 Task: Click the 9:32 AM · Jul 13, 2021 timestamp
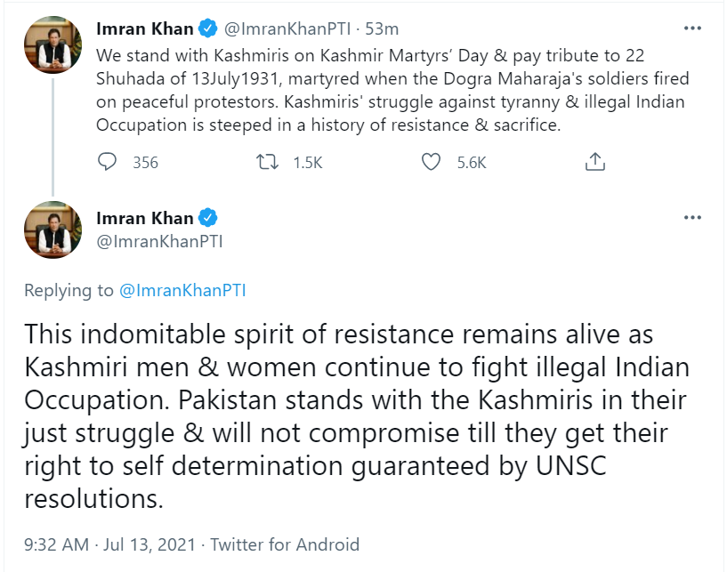click(112, 544)
